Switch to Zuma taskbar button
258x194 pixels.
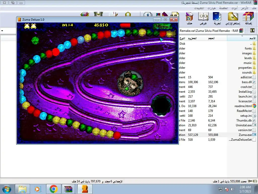pyautogui.click(x=85, y=189)
